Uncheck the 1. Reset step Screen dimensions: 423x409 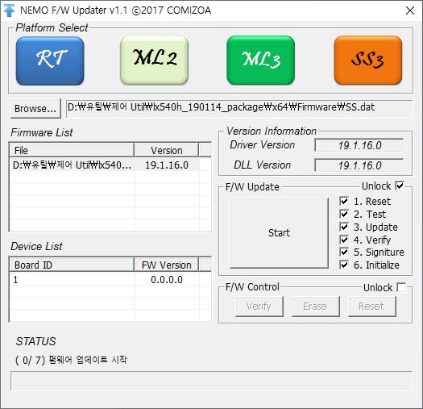click(344, 201)
